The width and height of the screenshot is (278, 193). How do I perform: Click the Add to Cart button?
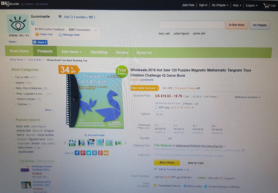pos(196,163)
